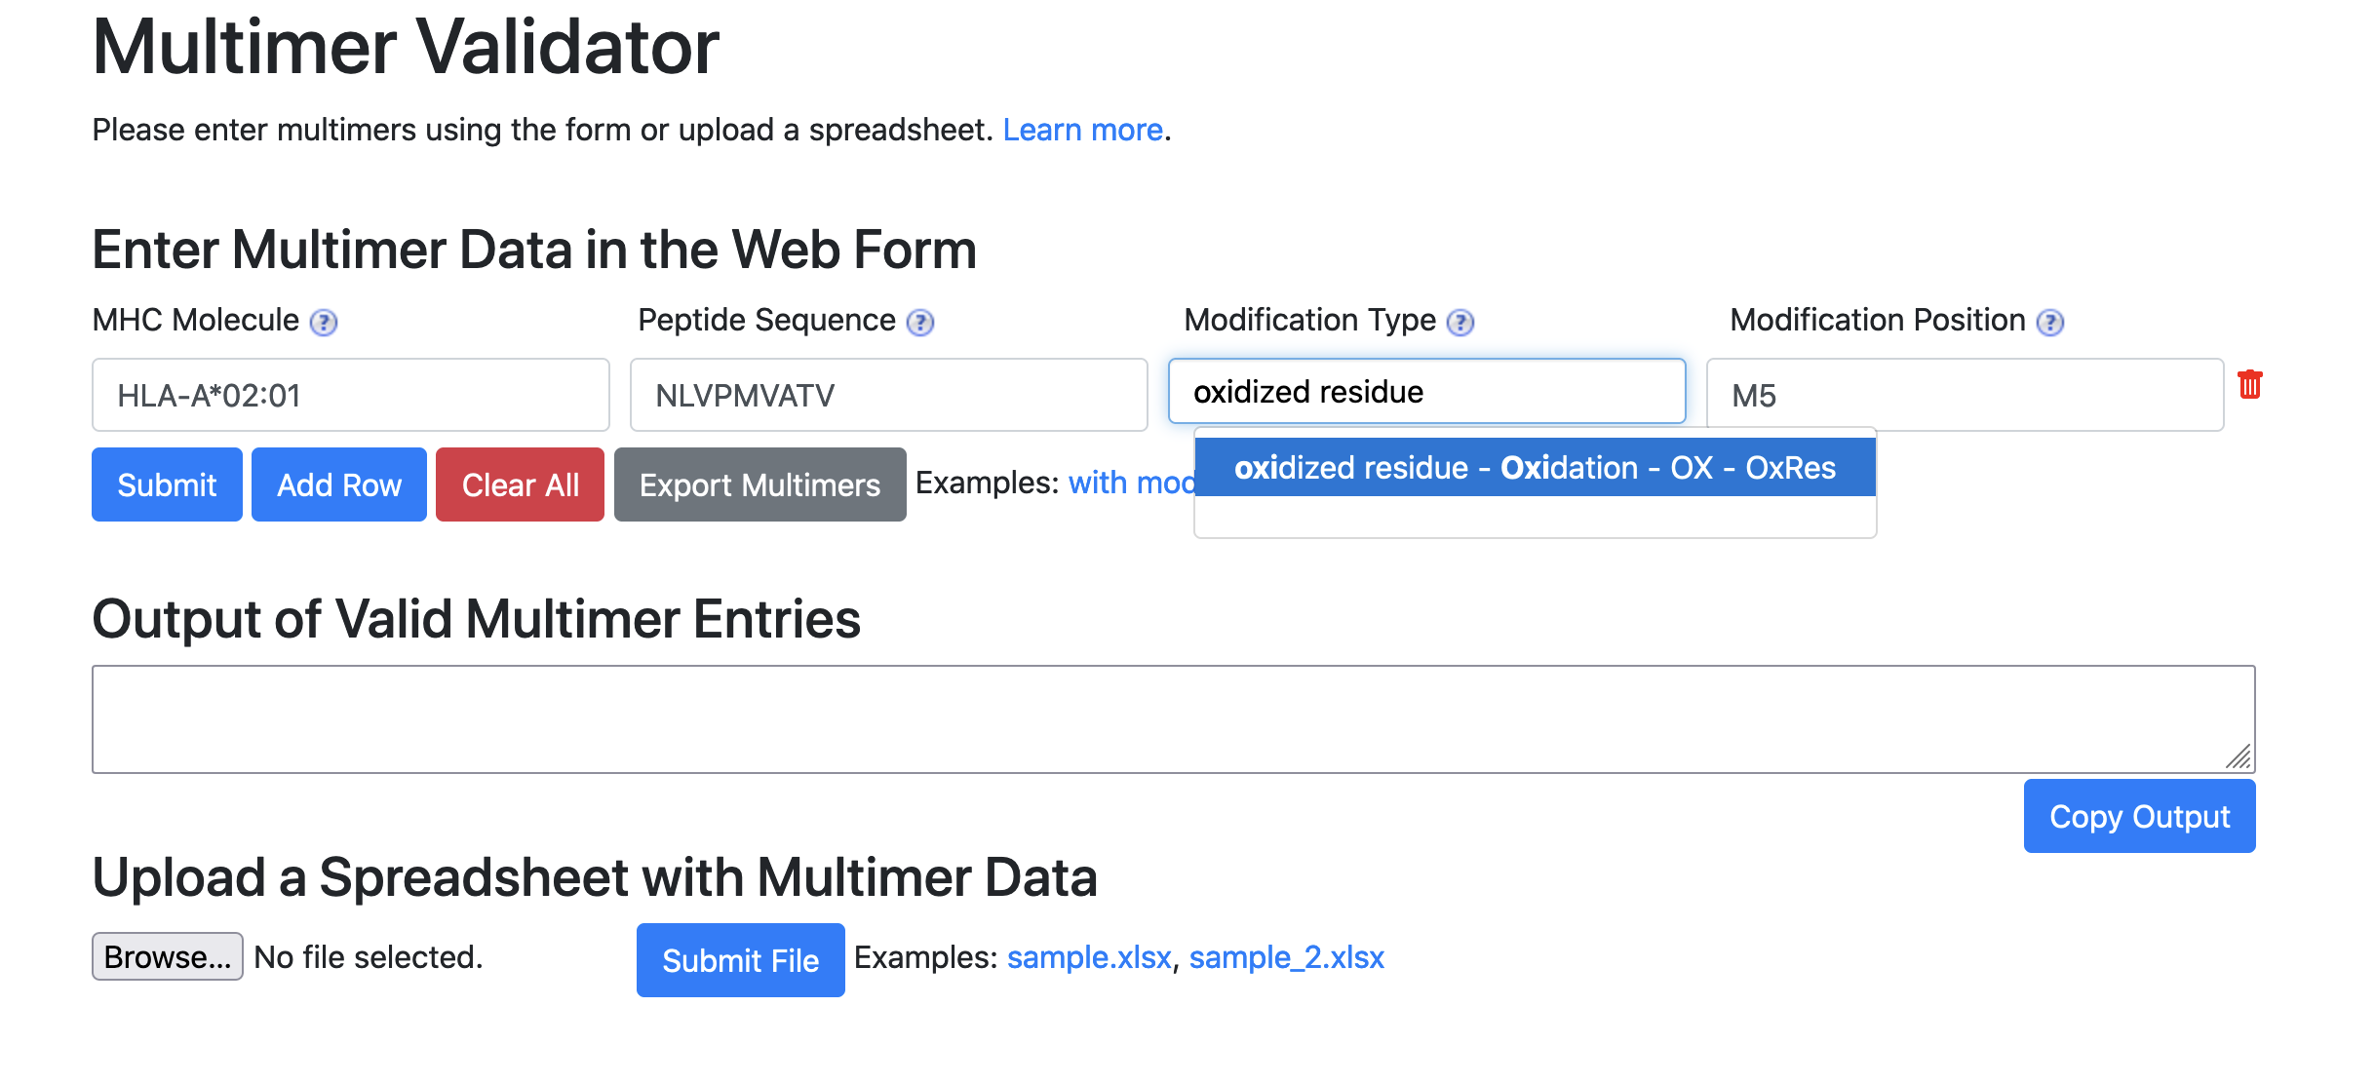Click the MHC Molecule help icon
Image resolution: width=2375 pixels, height=1084 pixels.
coord(324,323)
